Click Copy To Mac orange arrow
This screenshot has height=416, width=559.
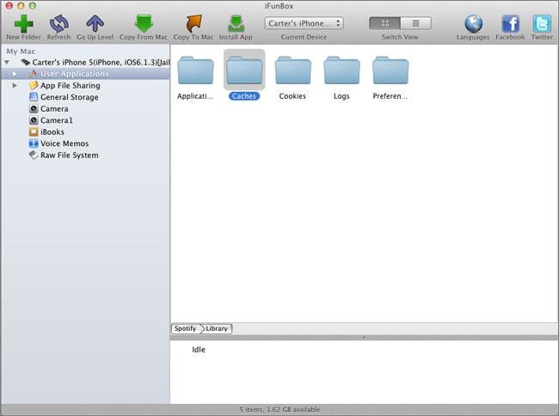[x=193, y=23]
